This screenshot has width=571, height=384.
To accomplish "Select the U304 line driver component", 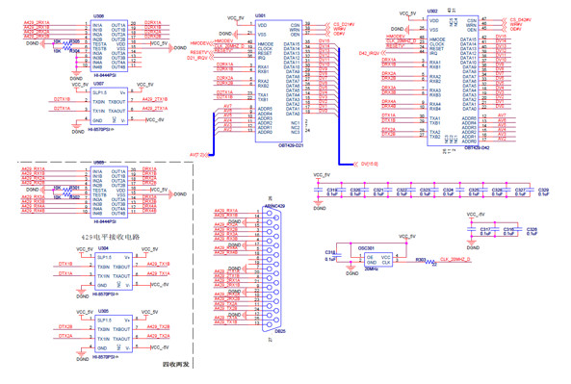I will click(x=114, y=271).
